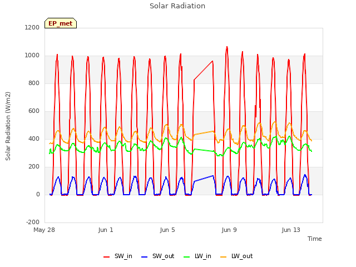Toggle the SW_in legend entry
This screenshot has height=267, width=356.
[x=117, y=256]
